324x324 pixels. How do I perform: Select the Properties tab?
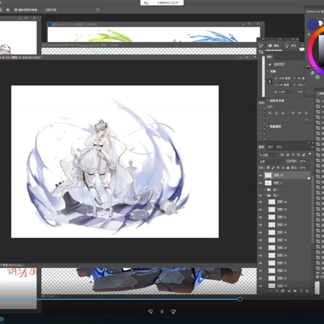[269, 57]
